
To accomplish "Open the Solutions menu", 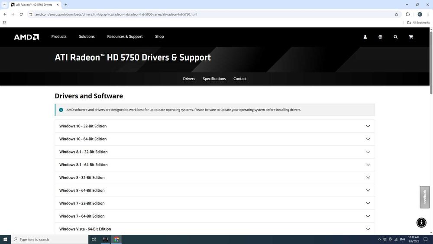I will (87, 36).
